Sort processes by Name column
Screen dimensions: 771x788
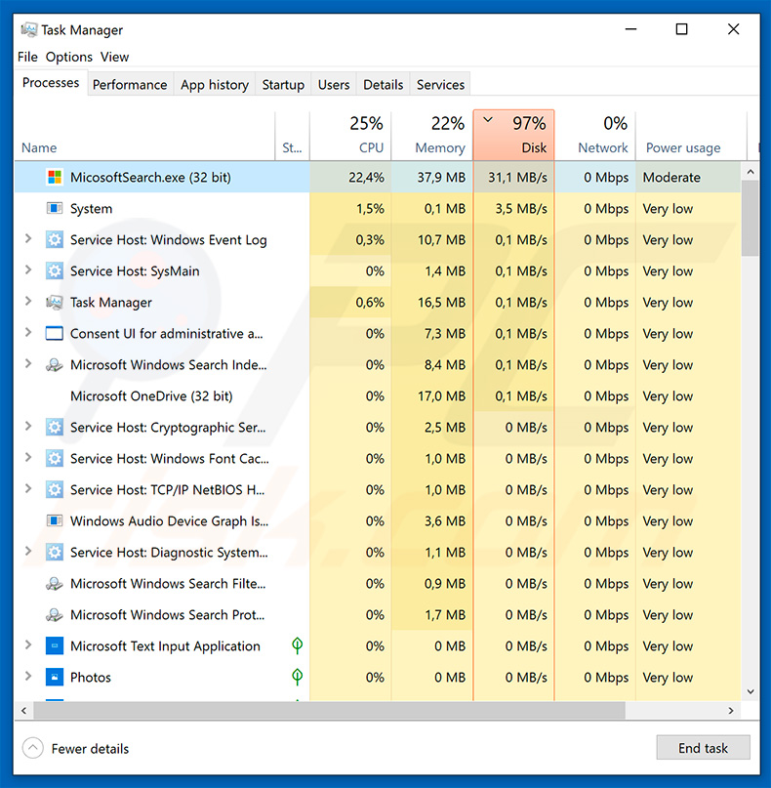coord(144,136)
